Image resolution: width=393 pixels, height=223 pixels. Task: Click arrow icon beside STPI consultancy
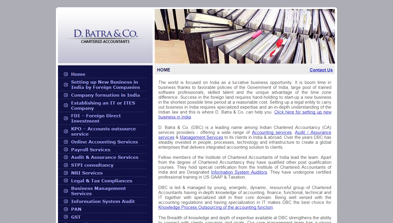(66, 165)
